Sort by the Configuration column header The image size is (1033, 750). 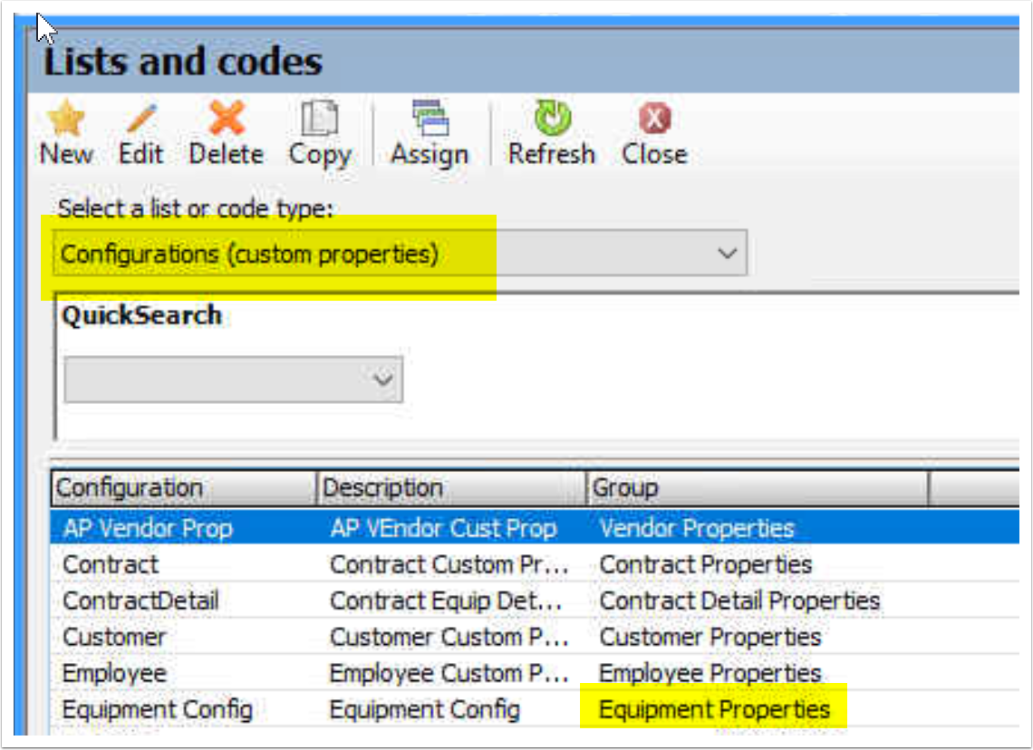point(183,488)
